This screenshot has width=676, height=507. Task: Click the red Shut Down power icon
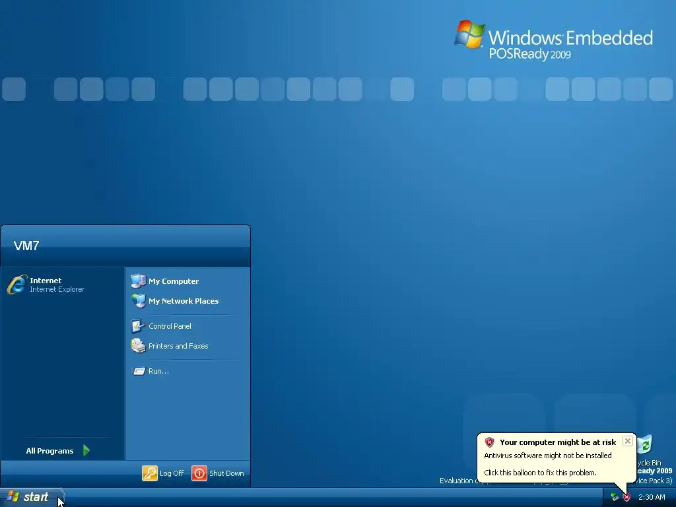click(199, 473)
